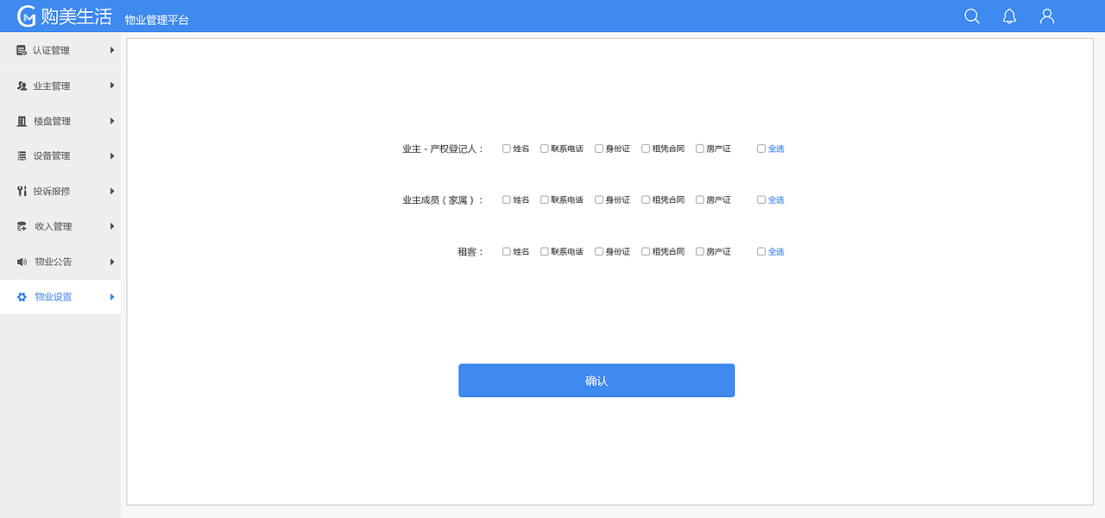Viewport: 1105px width, 518px height.
Task: Click the 认证管理 sidebar icon
Action: [22, 50]
